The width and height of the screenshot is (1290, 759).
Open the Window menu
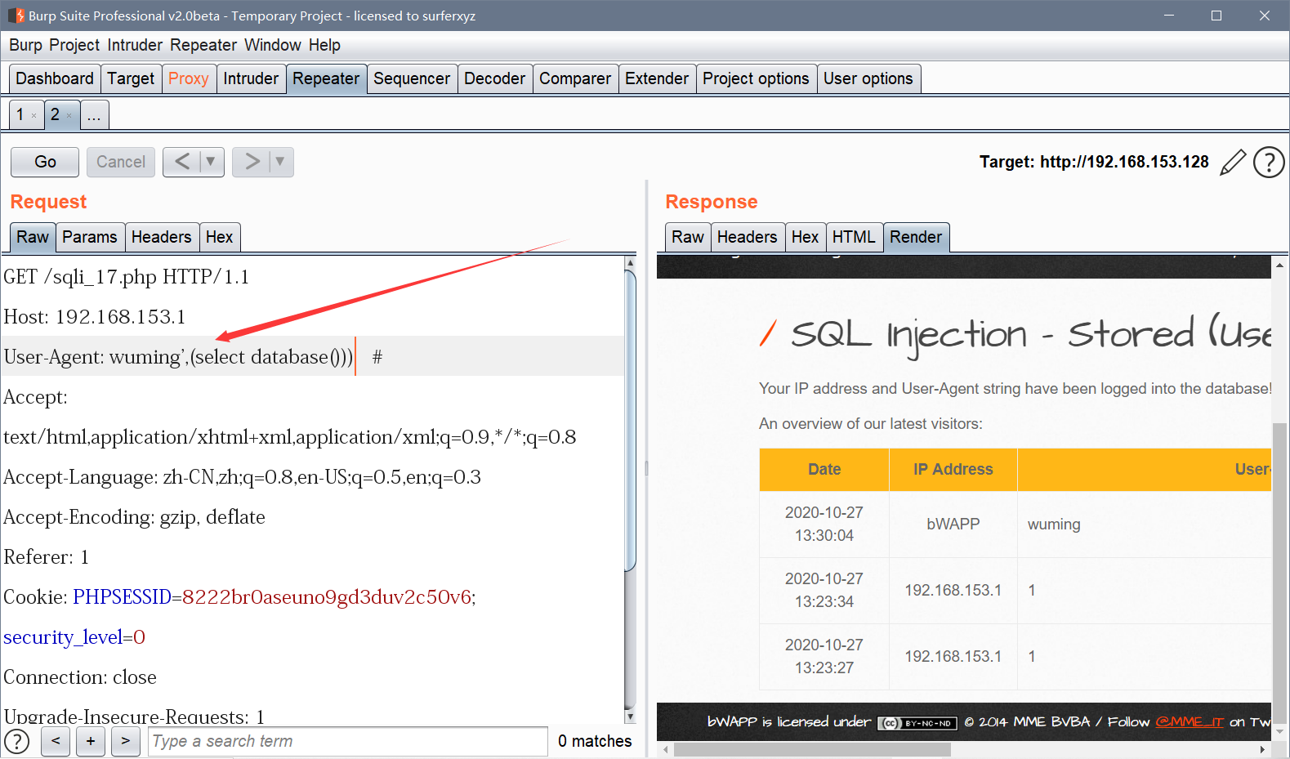(x=273, y=45)
